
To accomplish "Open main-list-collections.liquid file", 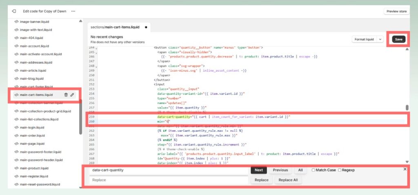I will [x=39, y=120].
